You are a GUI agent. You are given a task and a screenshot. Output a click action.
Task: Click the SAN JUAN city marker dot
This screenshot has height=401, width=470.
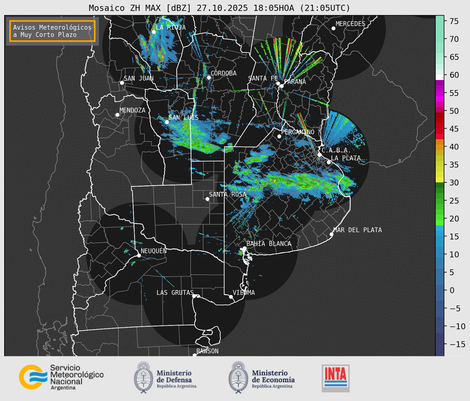pyautogui.click(x=122, y=83)
